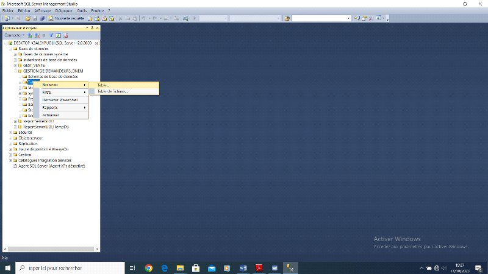Click Object Explorer horizontal scrollbar left arrow

[5, 249]
